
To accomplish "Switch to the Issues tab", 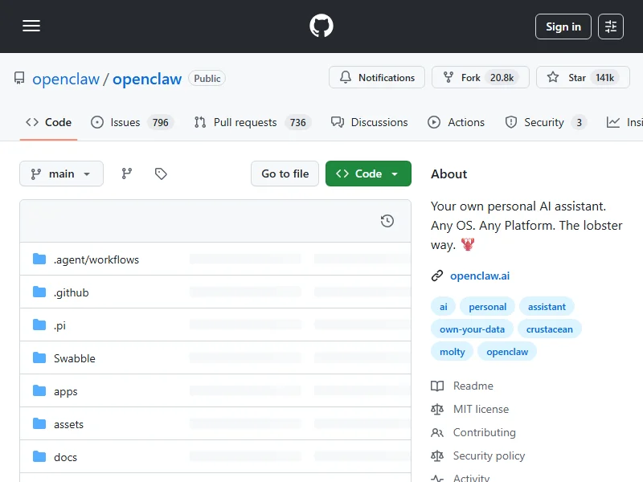I will 125,122.
